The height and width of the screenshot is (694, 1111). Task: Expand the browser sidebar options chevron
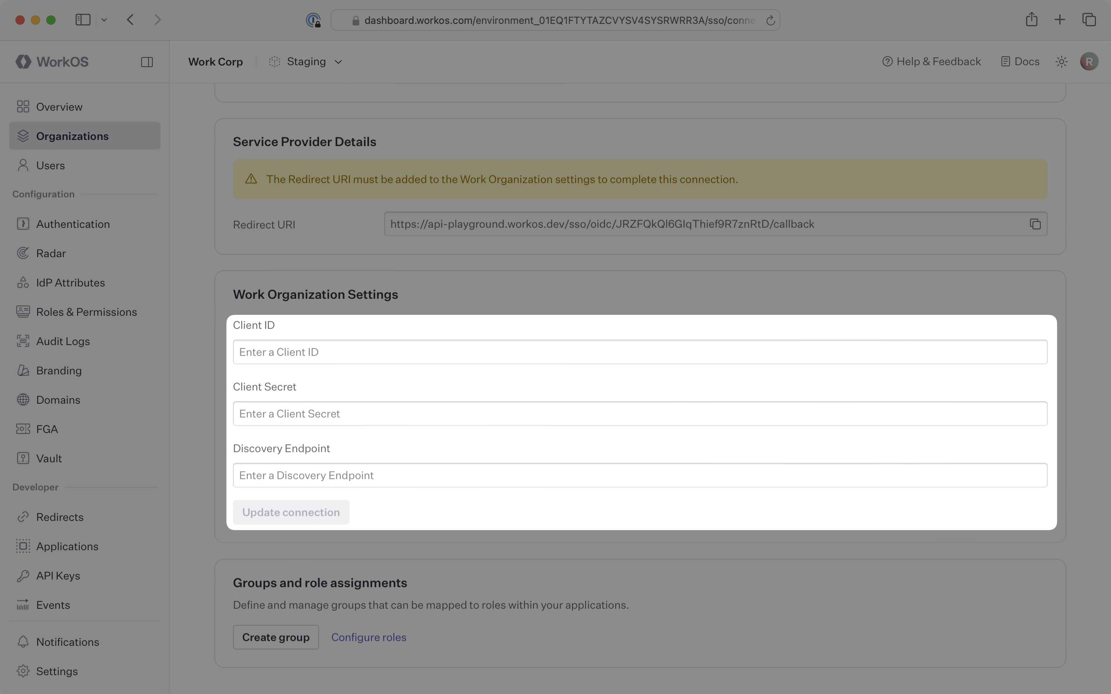[x=104, y=19]
